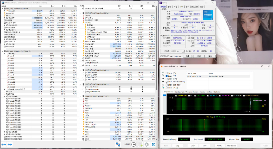Image resolution: width=273 pixels, height=149 pixels.
Task: Click the Preferences button in AIDA64
Action: [231, 146]
